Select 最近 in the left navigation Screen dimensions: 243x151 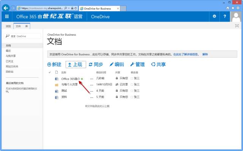pyautogui.click(x=8, y=50)
